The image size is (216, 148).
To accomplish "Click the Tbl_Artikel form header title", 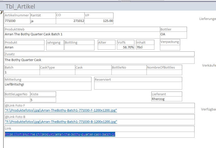I will [20, 7].
